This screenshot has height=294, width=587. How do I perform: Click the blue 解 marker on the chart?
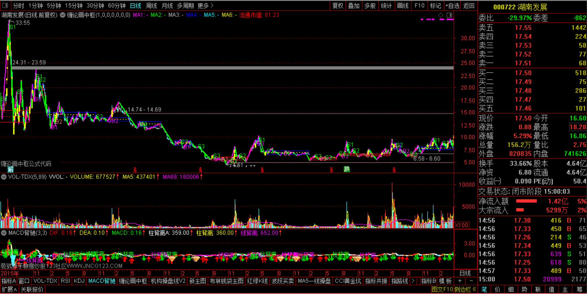point(11,169)
